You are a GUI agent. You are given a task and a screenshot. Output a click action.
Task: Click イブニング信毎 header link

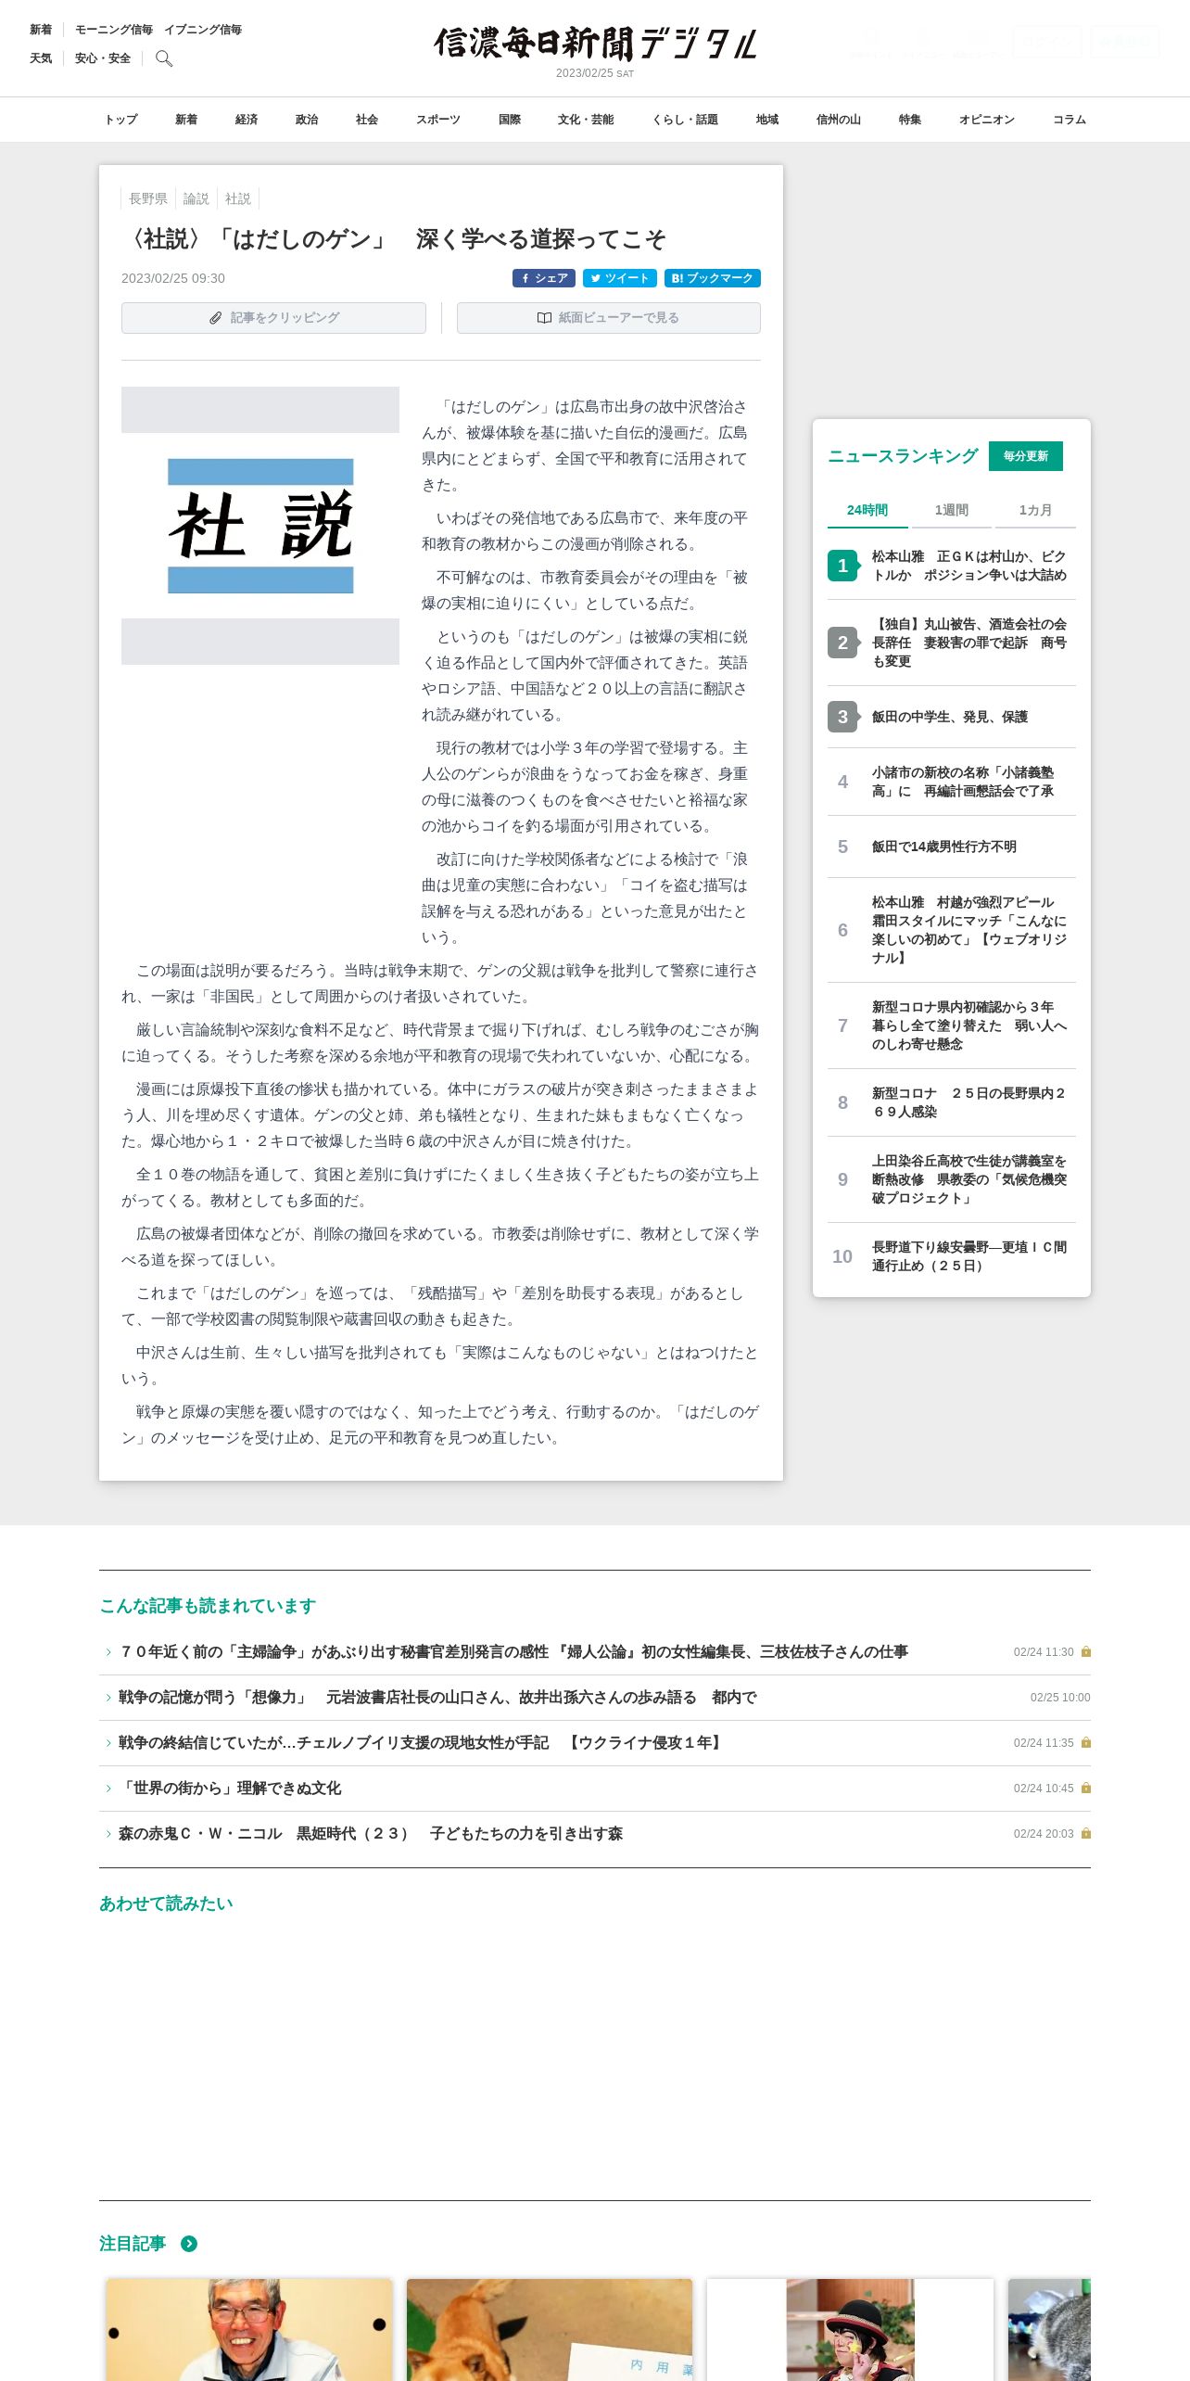(203, 30)
